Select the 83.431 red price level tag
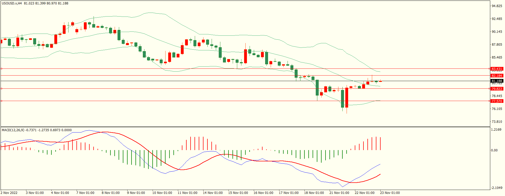 (497, 69)
